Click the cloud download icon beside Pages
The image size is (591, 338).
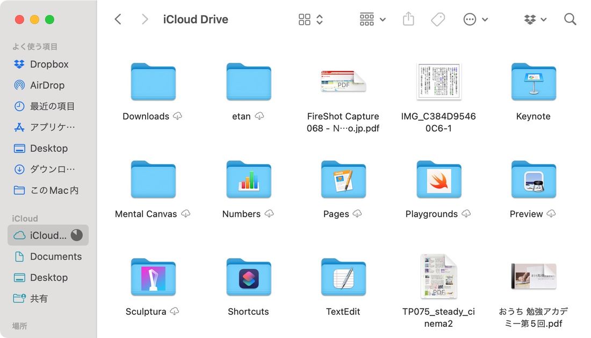pyautogui.click(x=357, y=214)
